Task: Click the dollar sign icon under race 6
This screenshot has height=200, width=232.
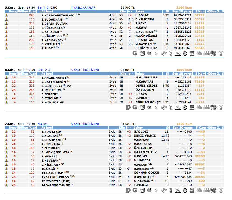Action: 156,107
